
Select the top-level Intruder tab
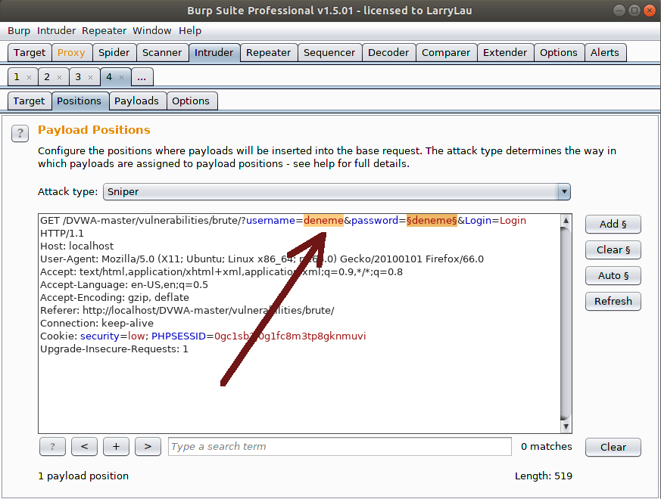point(214,53)
